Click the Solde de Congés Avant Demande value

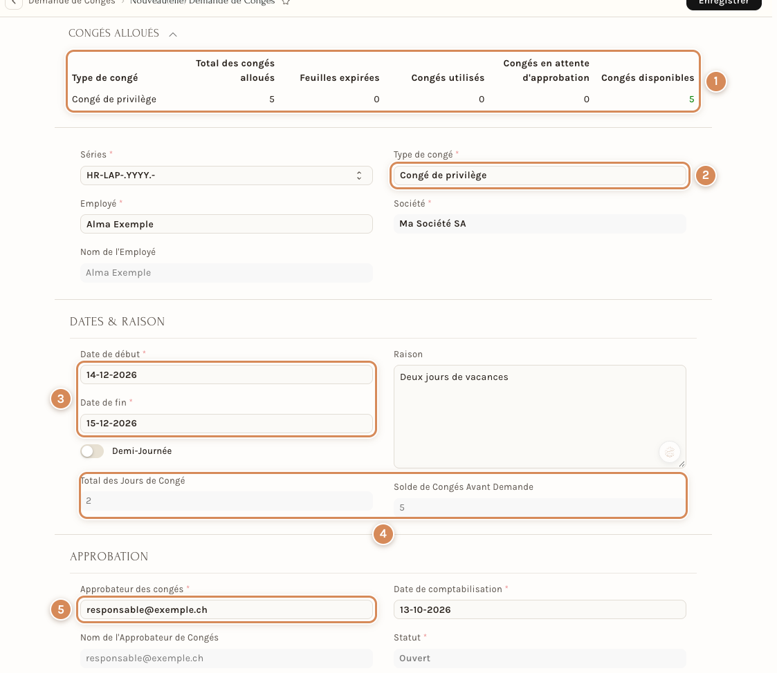tap(540, 508)
